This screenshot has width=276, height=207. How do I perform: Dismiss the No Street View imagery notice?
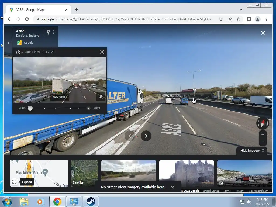tap(172, 187)
